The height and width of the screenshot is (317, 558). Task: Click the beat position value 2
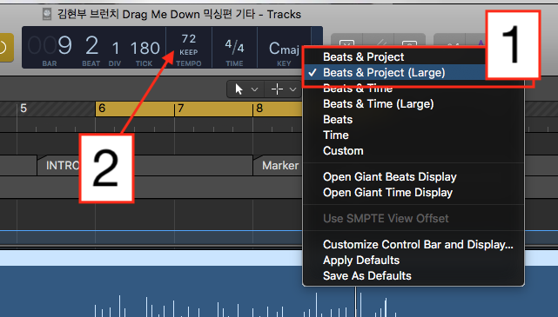[91, 46]
